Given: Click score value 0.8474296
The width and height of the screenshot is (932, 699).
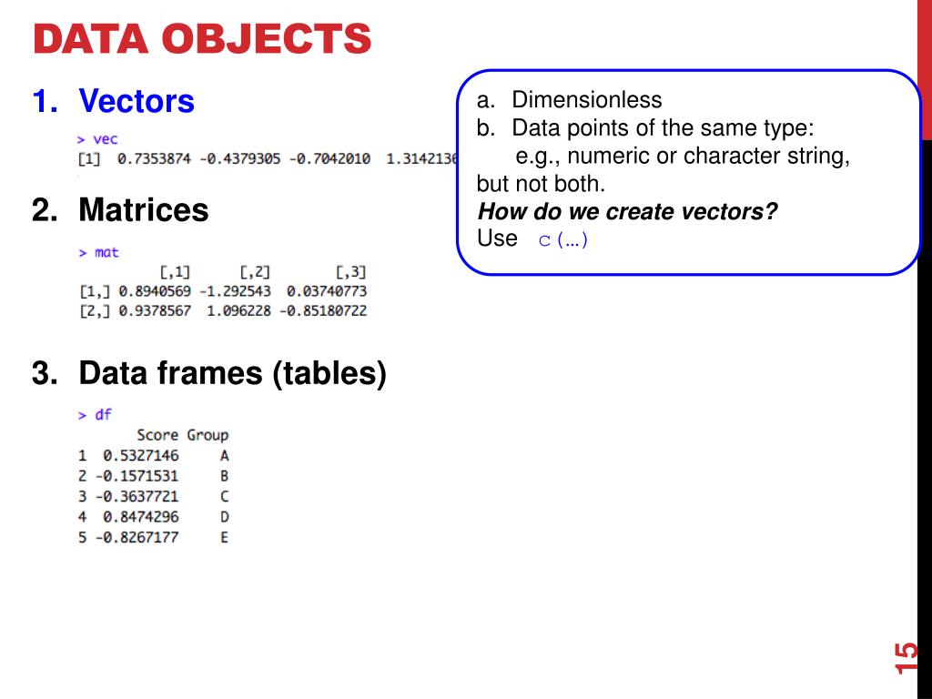Looking at the screenshot, I should coord(140,517).
